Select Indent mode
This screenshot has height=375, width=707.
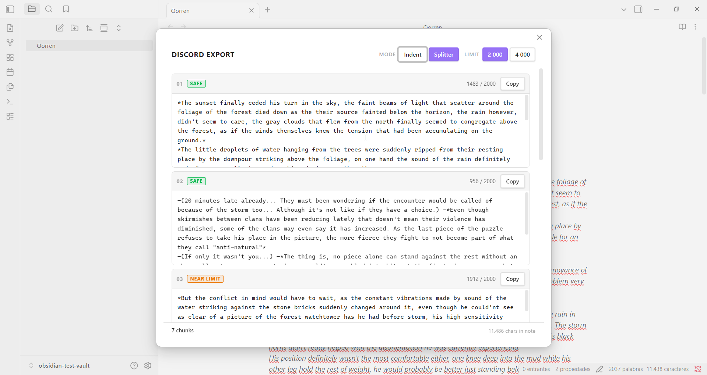coord(412,54)
